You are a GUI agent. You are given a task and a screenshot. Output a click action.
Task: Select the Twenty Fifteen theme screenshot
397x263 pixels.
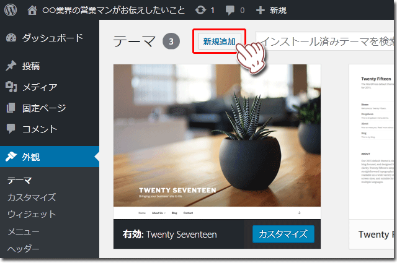coord(372,142)
